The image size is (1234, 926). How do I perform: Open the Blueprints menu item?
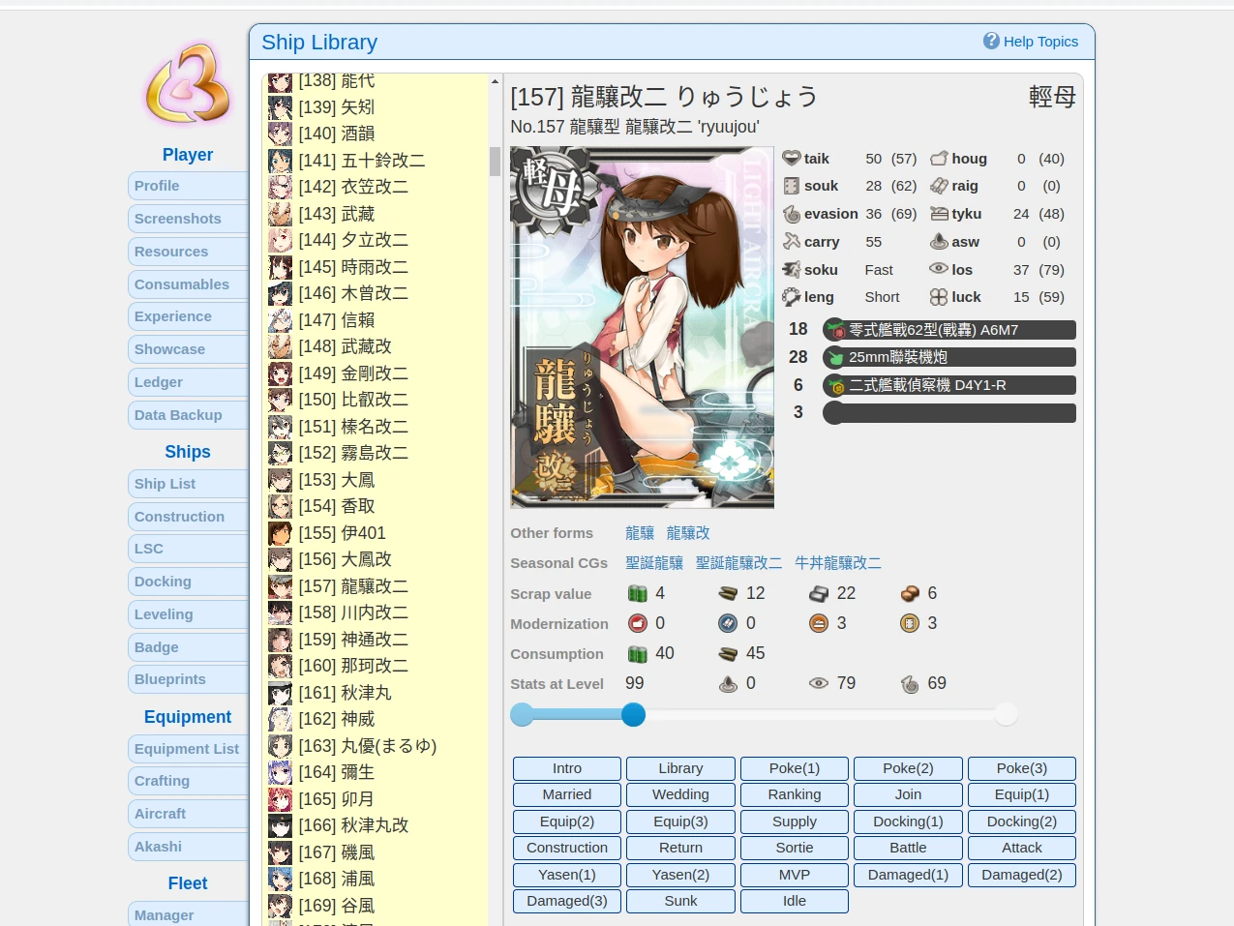pos(188,679)
